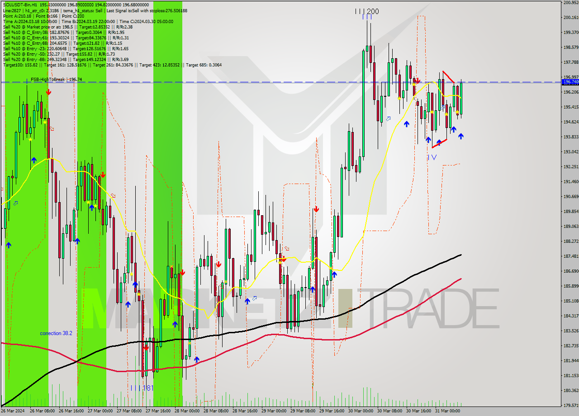Click the 183.526 price axis label
Viewport: 579px width, 416px height.
click(571, 331)
